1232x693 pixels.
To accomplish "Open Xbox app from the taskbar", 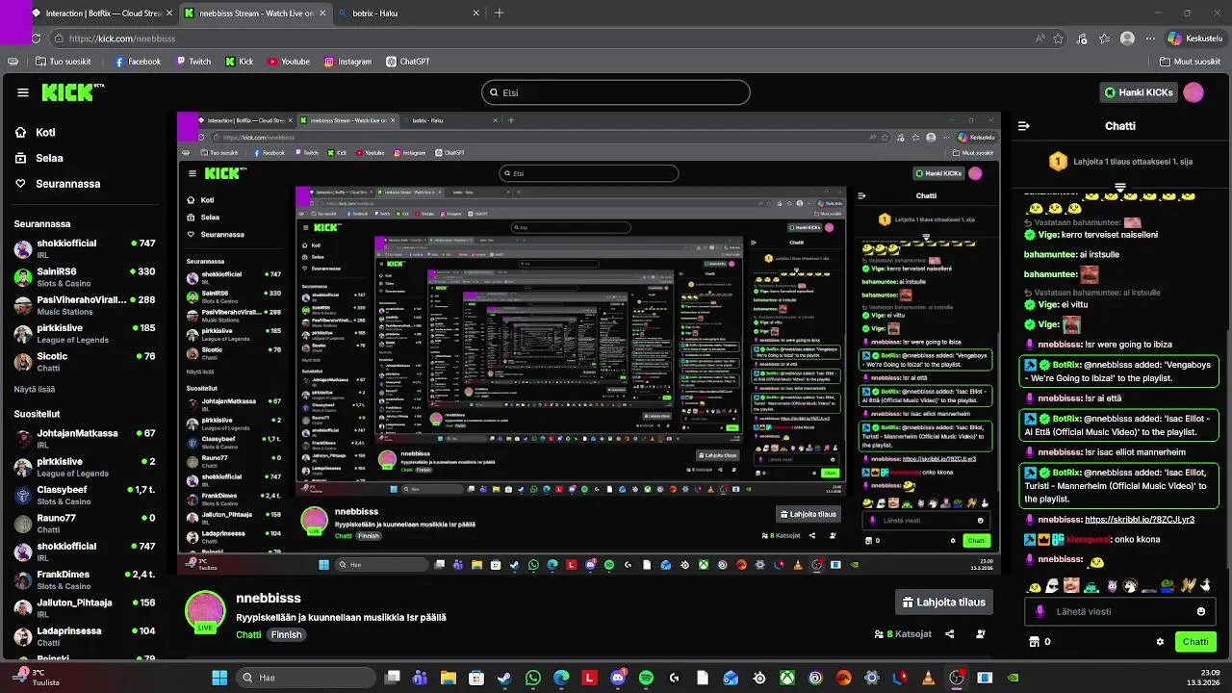I will point(787,678).
